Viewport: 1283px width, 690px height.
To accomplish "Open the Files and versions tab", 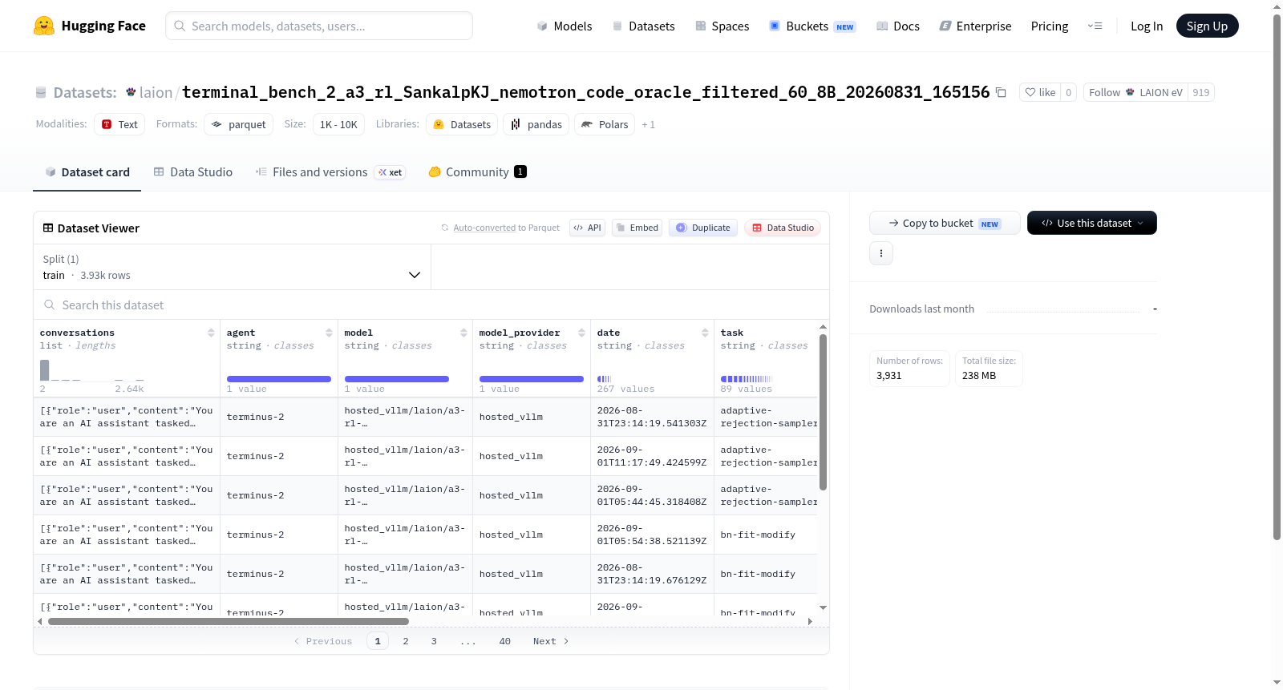I will [330, 172].
